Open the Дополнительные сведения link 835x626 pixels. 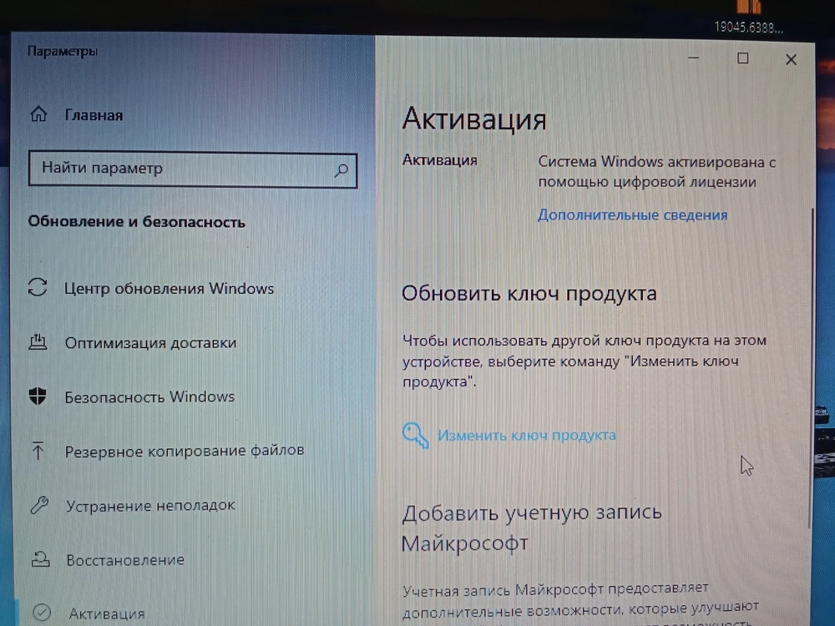pos(632,215)
